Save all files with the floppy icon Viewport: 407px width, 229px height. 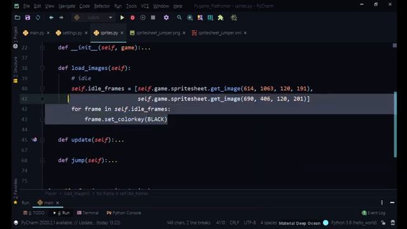pyautogui.click(x=27, y=18)
